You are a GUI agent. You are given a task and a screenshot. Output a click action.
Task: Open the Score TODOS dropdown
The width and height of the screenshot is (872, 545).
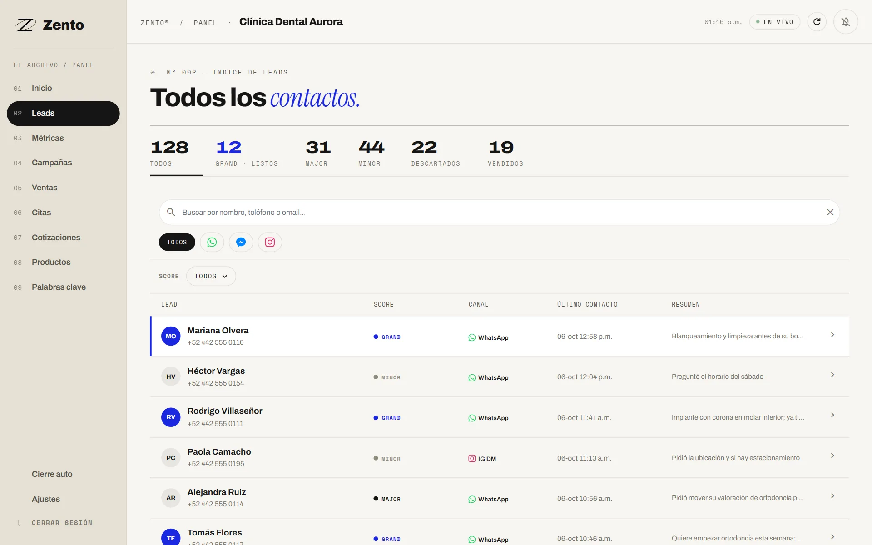[211, 276]
